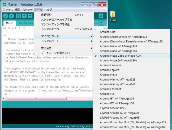Choose シリアルモニタ menu entry

(64, 29)
